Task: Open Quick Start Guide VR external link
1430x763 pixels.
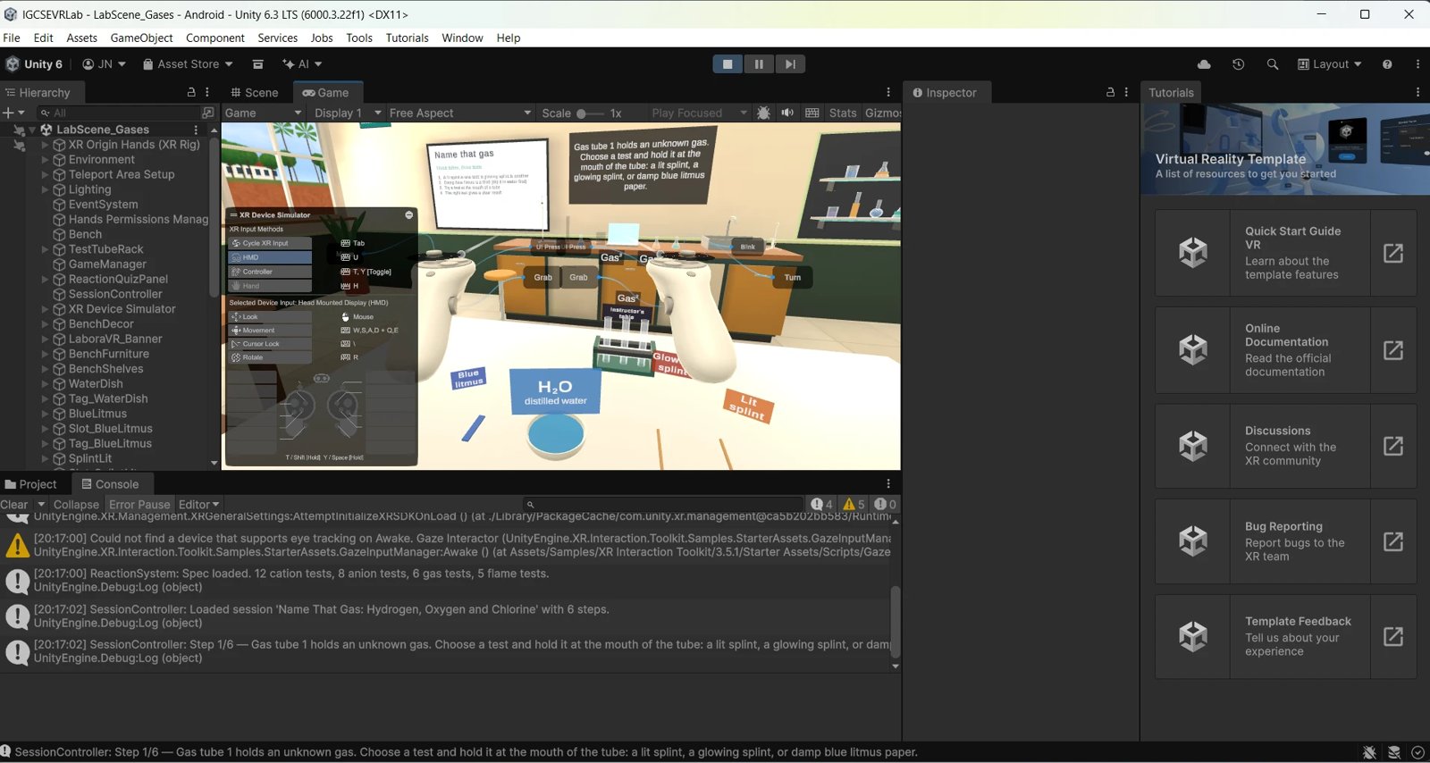Action: coord(1392,253)
